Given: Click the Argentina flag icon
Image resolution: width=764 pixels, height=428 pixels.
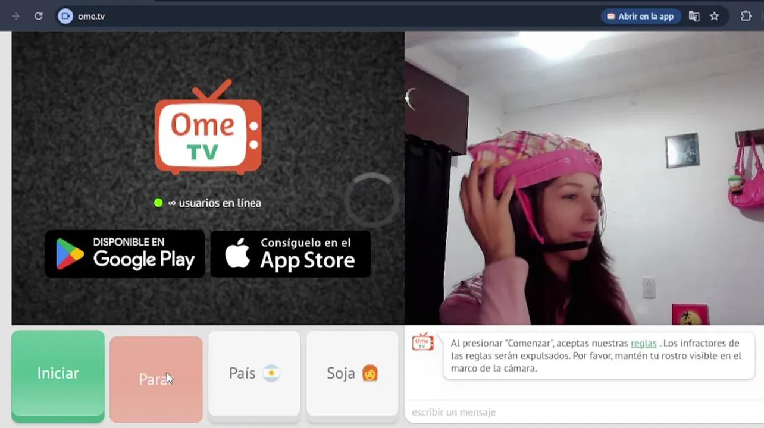Looking at the screenshot, I should point(271,373).
